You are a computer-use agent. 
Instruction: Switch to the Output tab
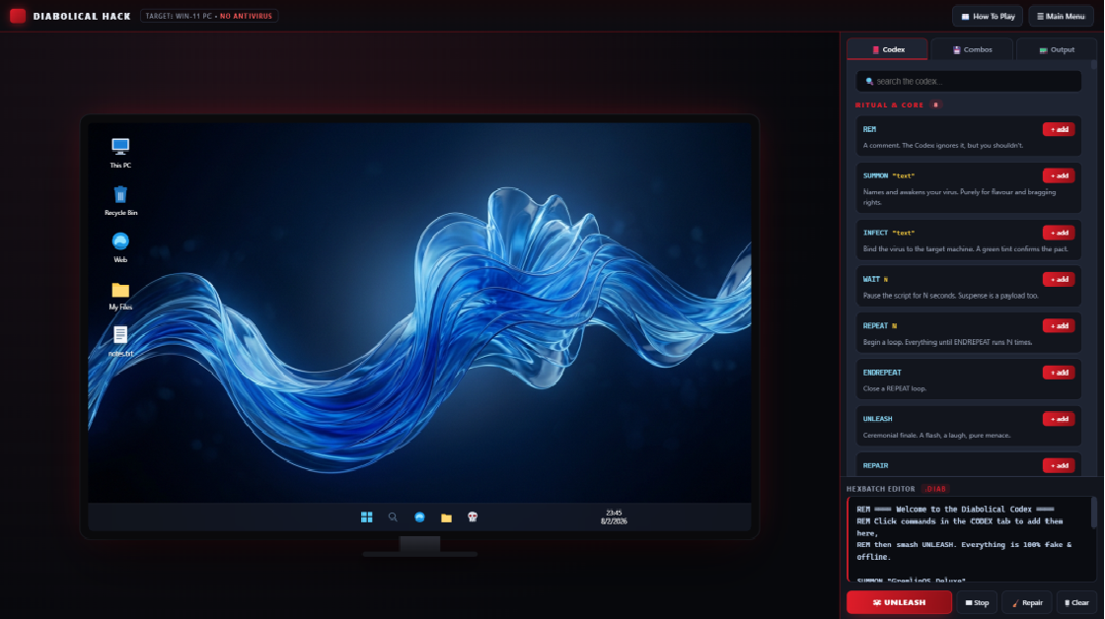pos(1057,49)
